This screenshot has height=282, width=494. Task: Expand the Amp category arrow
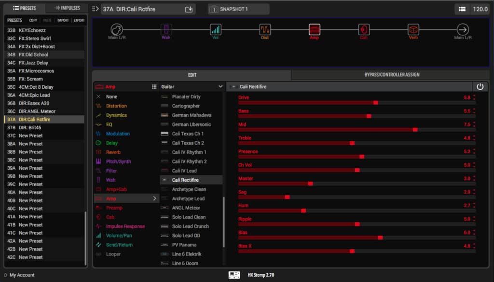coord(154,199)
